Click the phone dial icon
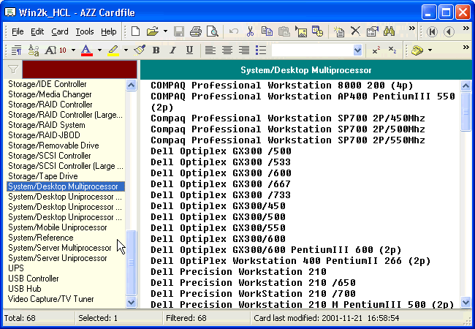475x329 pixels. point(417,50)
